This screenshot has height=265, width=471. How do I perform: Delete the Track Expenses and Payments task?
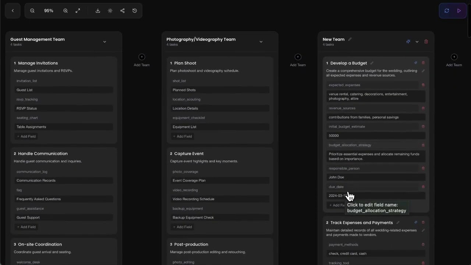[x=423, y=222]
